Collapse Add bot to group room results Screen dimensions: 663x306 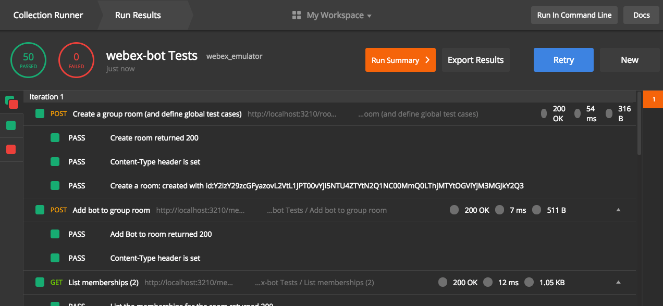(619, 210)
